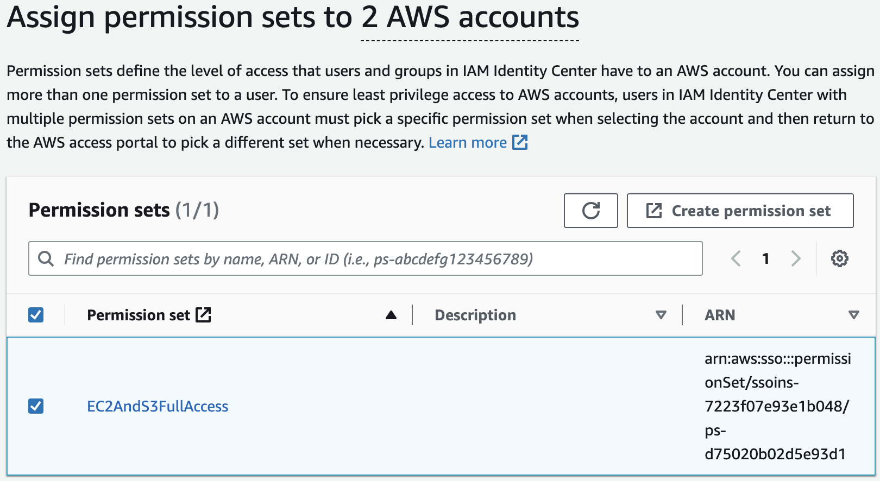Click external link icon beside Permission set header
The width and height of the screenshot is (880, 481).
203,315
